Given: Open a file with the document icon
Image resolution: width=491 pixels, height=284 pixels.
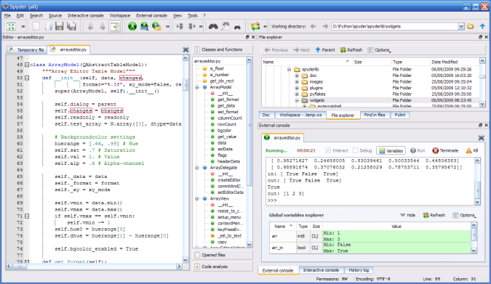Looking at the screenshot, I should (48, 26).
